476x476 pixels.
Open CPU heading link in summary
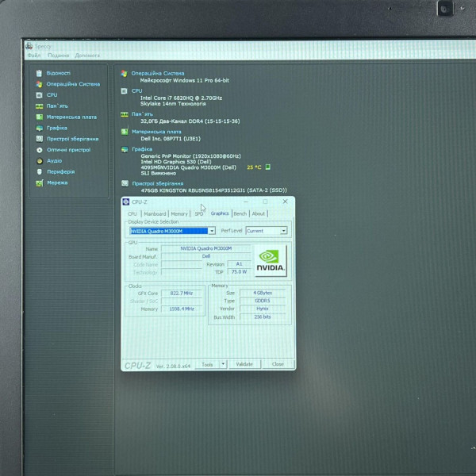click(136, 90)
